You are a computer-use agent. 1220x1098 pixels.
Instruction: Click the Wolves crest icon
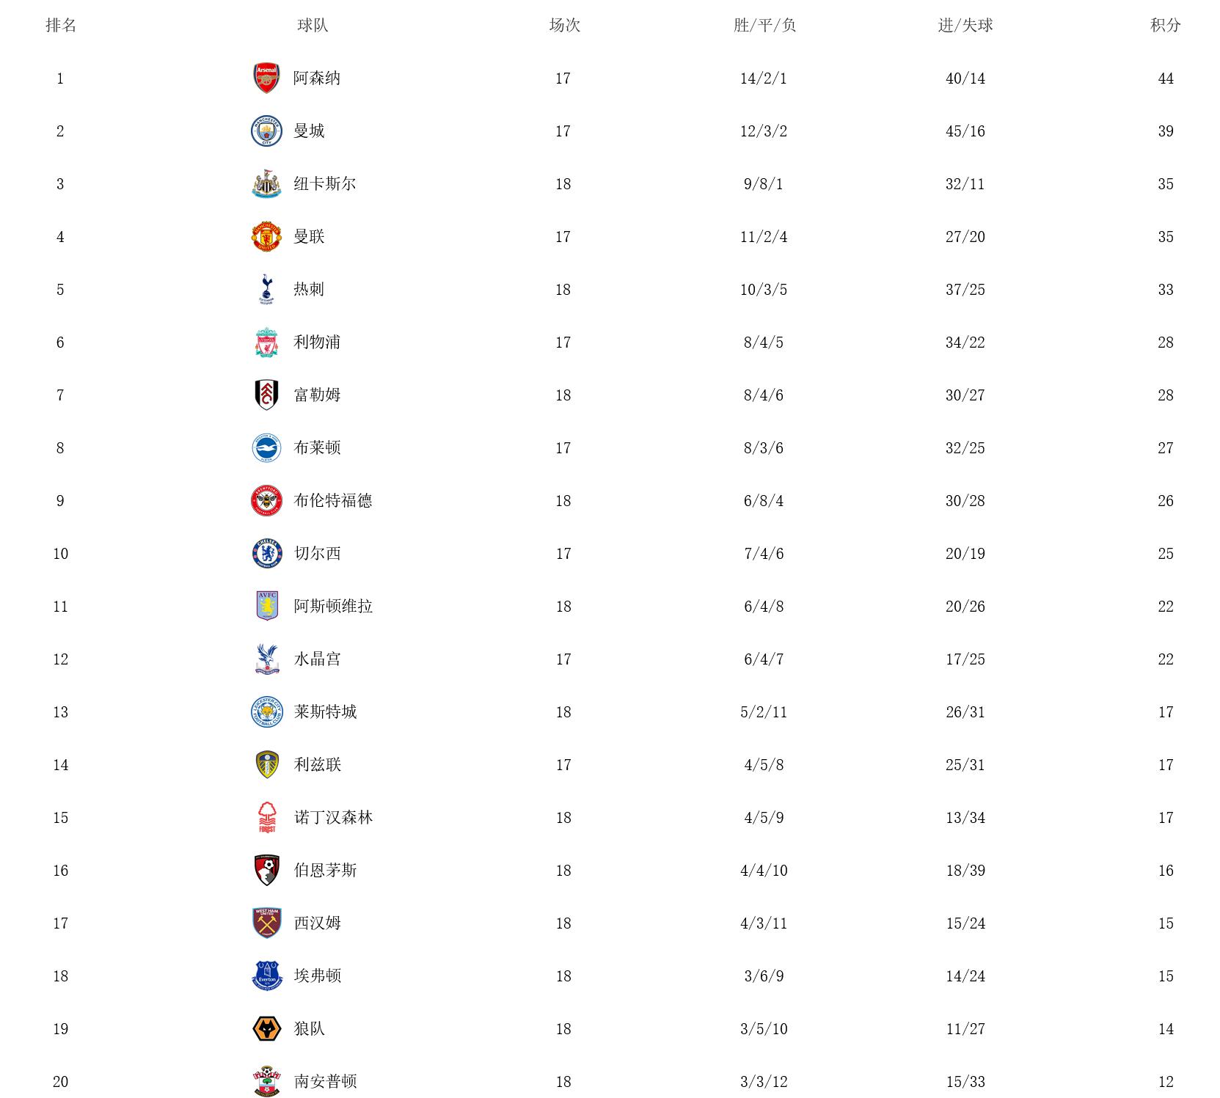266,1029
